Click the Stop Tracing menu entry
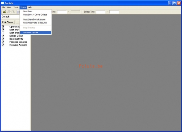This screenshot has height=132, width=182. [x=36, y=28]
